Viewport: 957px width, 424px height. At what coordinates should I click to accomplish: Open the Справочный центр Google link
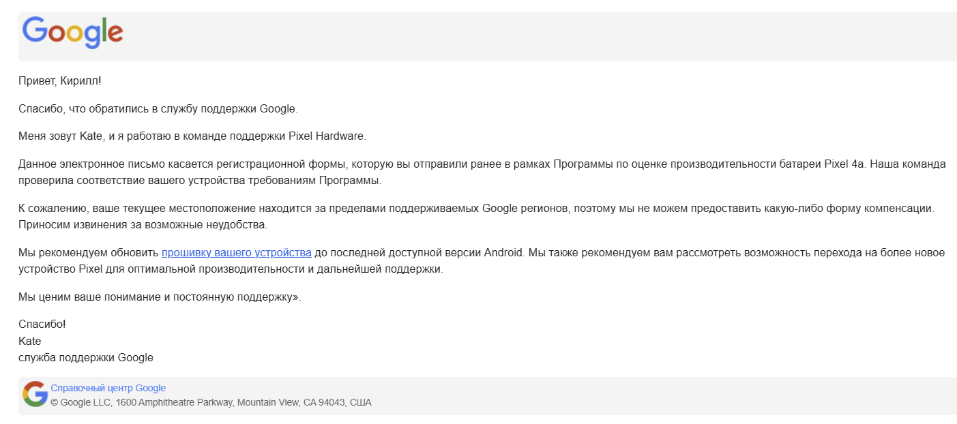(108, 388)
